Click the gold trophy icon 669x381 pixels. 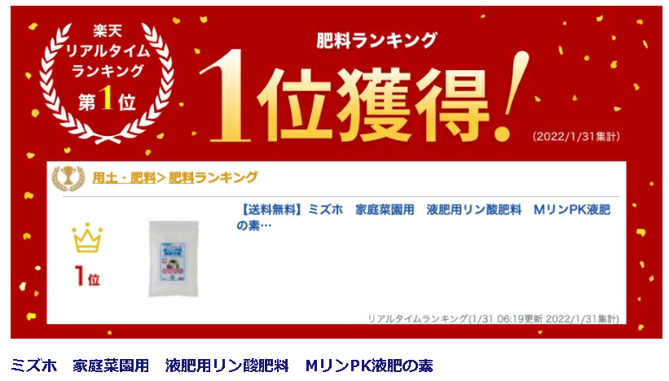coord(68,177)
